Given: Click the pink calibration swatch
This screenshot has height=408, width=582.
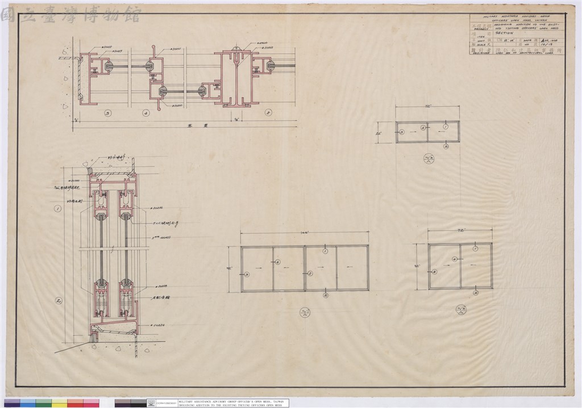Looking at the screenshot, I should [x=92, y=403].
